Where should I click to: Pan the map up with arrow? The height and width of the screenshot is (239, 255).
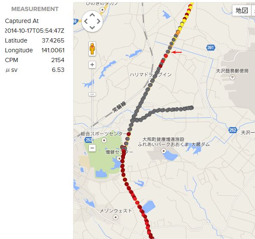click(92, 15)
